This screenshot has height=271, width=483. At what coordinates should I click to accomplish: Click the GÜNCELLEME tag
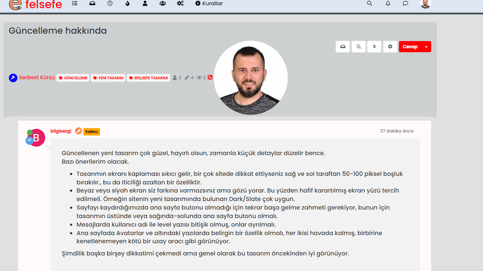pyautogui.click(x=73, y=78)
